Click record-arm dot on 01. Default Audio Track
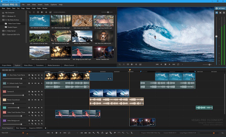Image resolution: width=226 pixels, height=137 pixels. [32, 83]
